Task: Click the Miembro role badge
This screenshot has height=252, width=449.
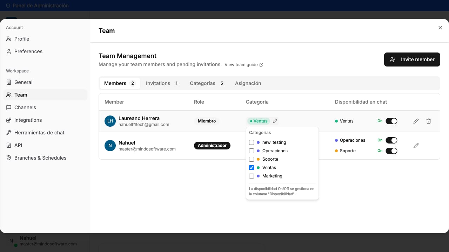Action: pyautogui.click(x=207, y=121)
